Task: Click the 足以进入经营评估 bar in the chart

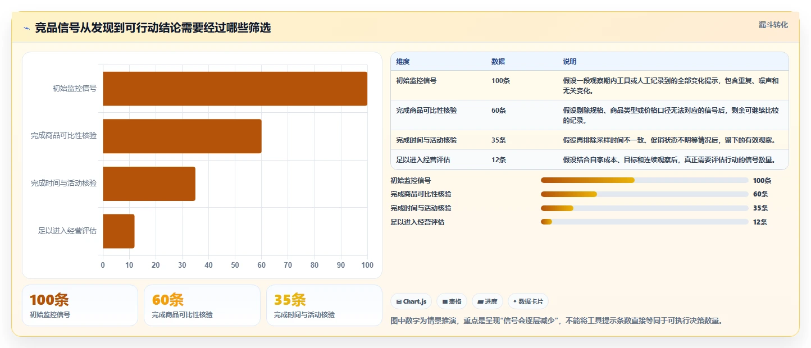Action: click(119, 231)
